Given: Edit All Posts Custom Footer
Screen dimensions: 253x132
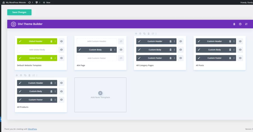Looking at the screenshot, I should (199, 58).
